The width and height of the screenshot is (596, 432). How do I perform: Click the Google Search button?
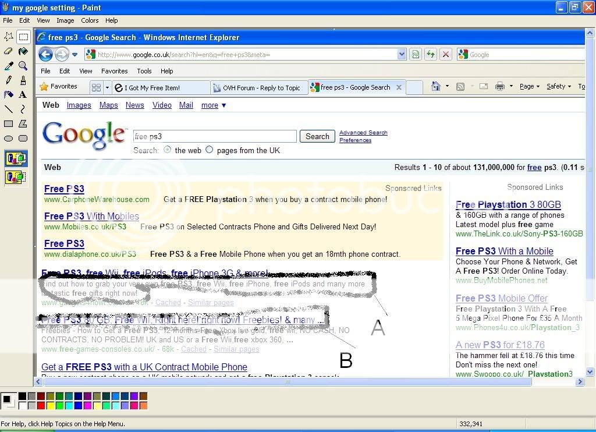(x=317, y=136)
